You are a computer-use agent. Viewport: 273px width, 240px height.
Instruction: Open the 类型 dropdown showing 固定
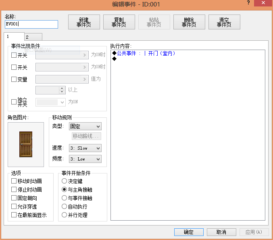[85, 126]
